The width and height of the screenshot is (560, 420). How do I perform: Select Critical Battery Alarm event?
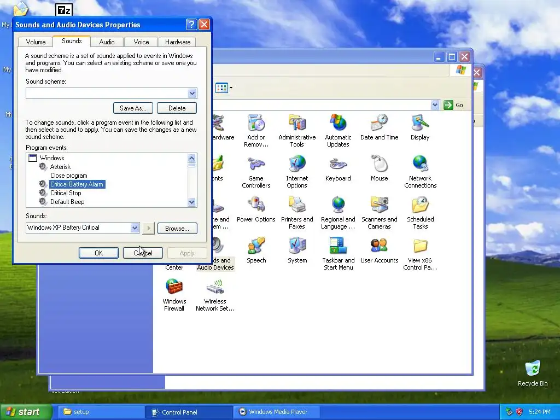(x=77, y=184)
